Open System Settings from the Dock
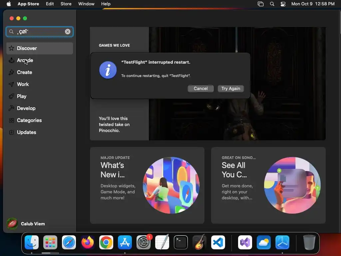Image resolution: width=341 pixels, height=256 pixels. [144, 242]
